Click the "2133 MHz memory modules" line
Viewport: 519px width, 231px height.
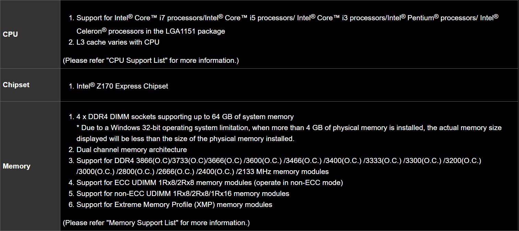coord(203,172)
